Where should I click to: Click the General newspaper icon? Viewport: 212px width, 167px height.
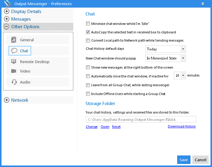14,40
